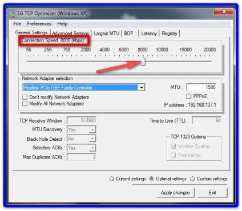Toggle the Window Scaling checkbox
The height and width of the screenshot is (211, 242).
[x=173, y=146]
